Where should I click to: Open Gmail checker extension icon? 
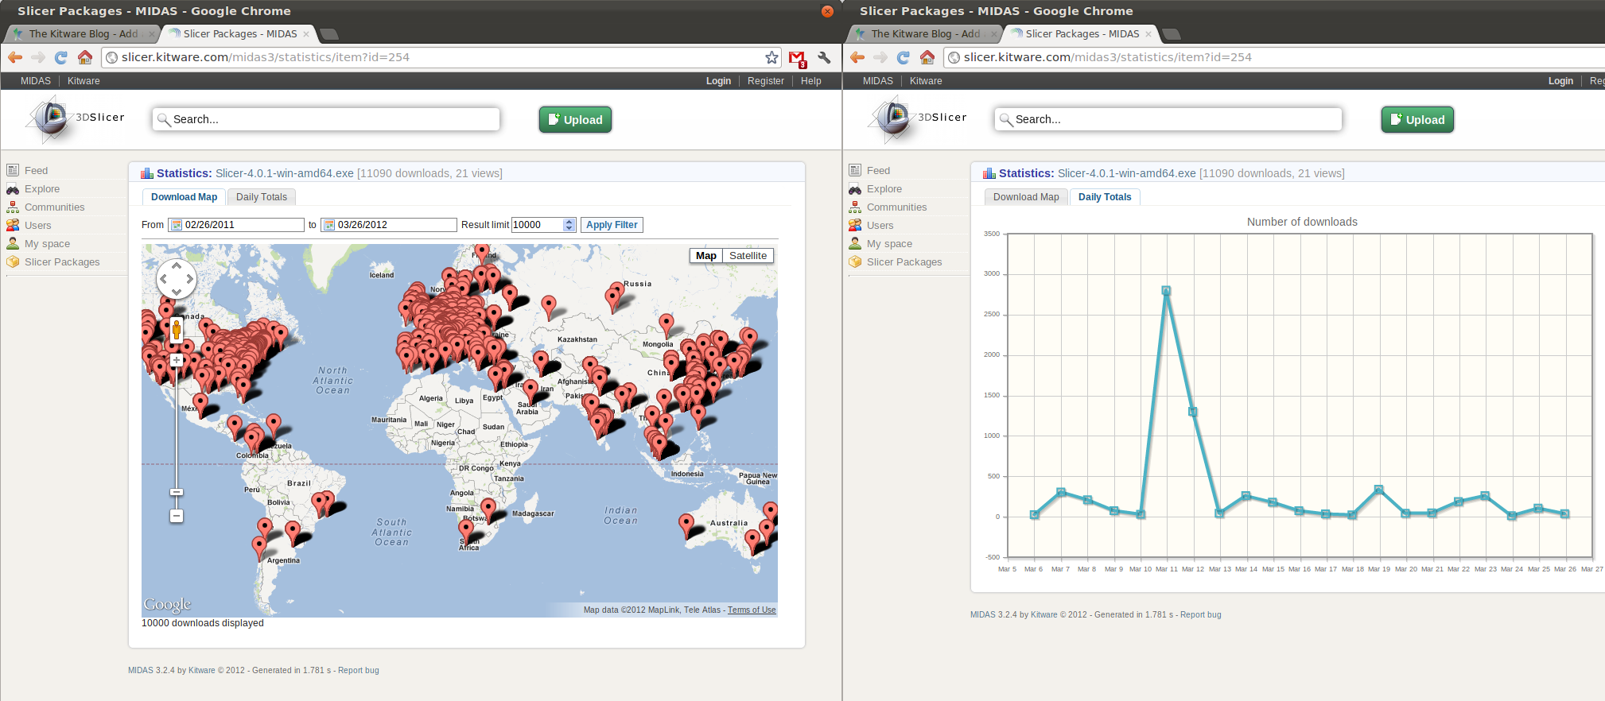tap(798, 58)
